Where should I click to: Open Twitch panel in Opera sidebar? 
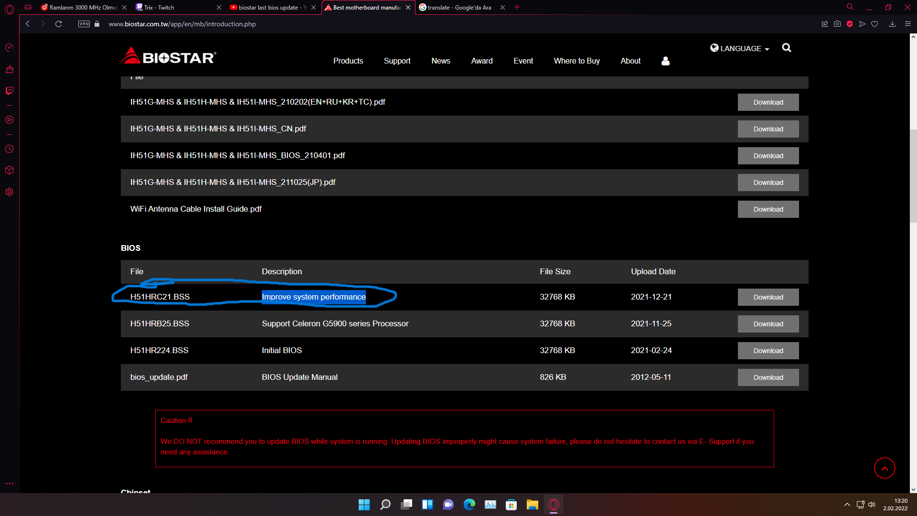[x=9, y=91]
